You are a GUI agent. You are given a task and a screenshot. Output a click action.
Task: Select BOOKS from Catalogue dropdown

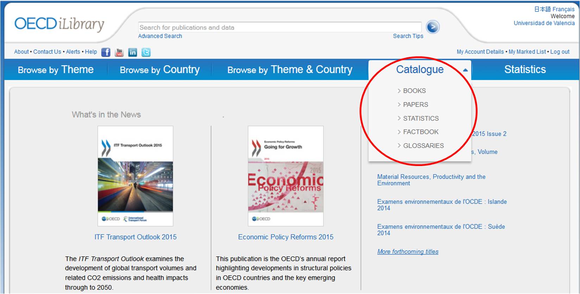(414, 91)
